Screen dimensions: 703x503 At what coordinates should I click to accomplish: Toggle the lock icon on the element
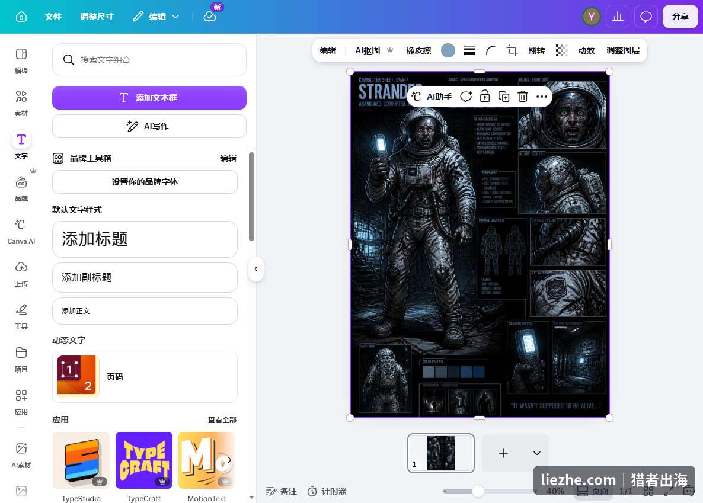pyautogui.click(x=485, y=97)
